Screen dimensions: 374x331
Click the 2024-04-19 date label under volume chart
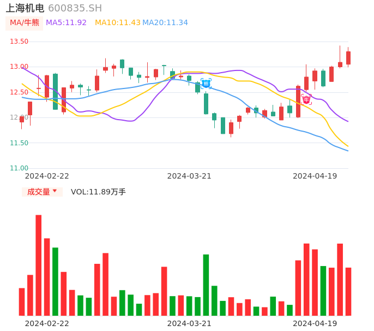315,323
